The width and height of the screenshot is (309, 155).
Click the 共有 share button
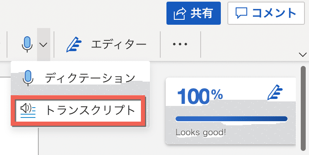(194, 13)
